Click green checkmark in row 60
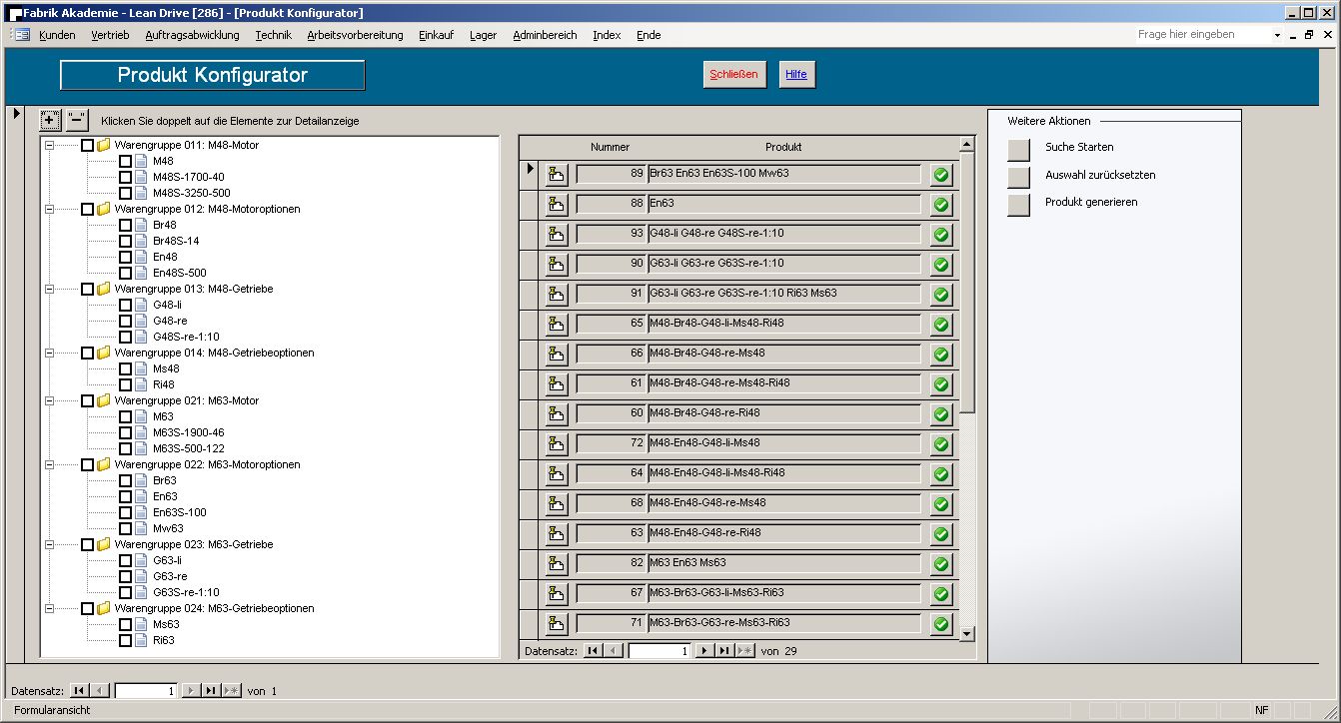This screenshot has width=1341, height=723. 940,414
